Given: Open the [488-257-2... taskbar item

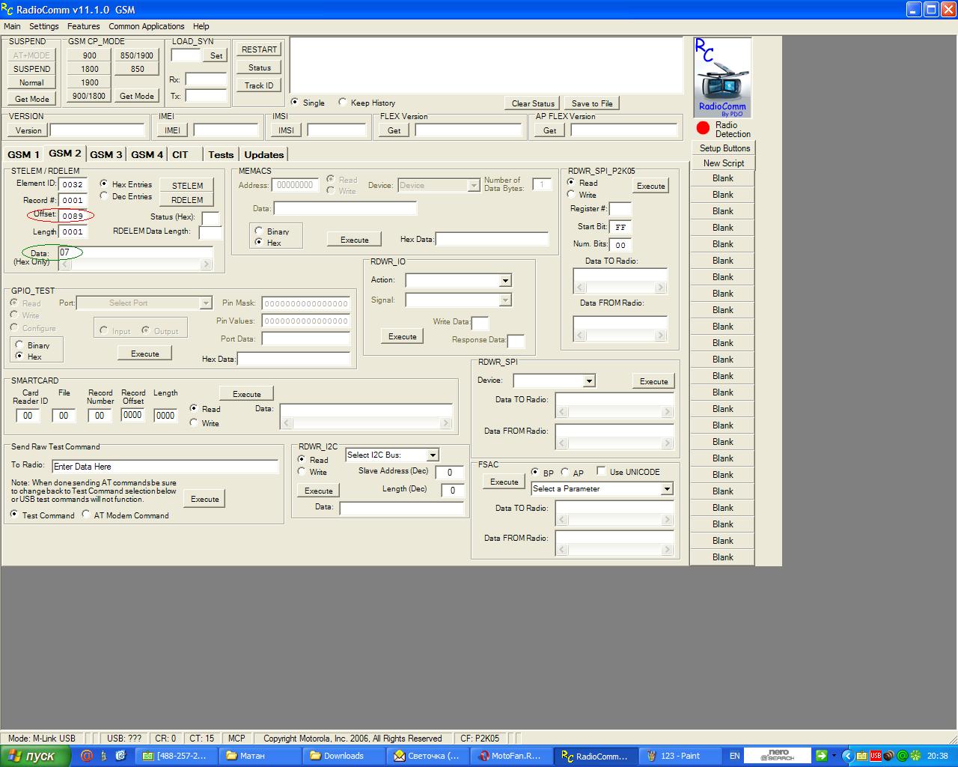Looking at the screenshot, I should [x=175, y=756].
